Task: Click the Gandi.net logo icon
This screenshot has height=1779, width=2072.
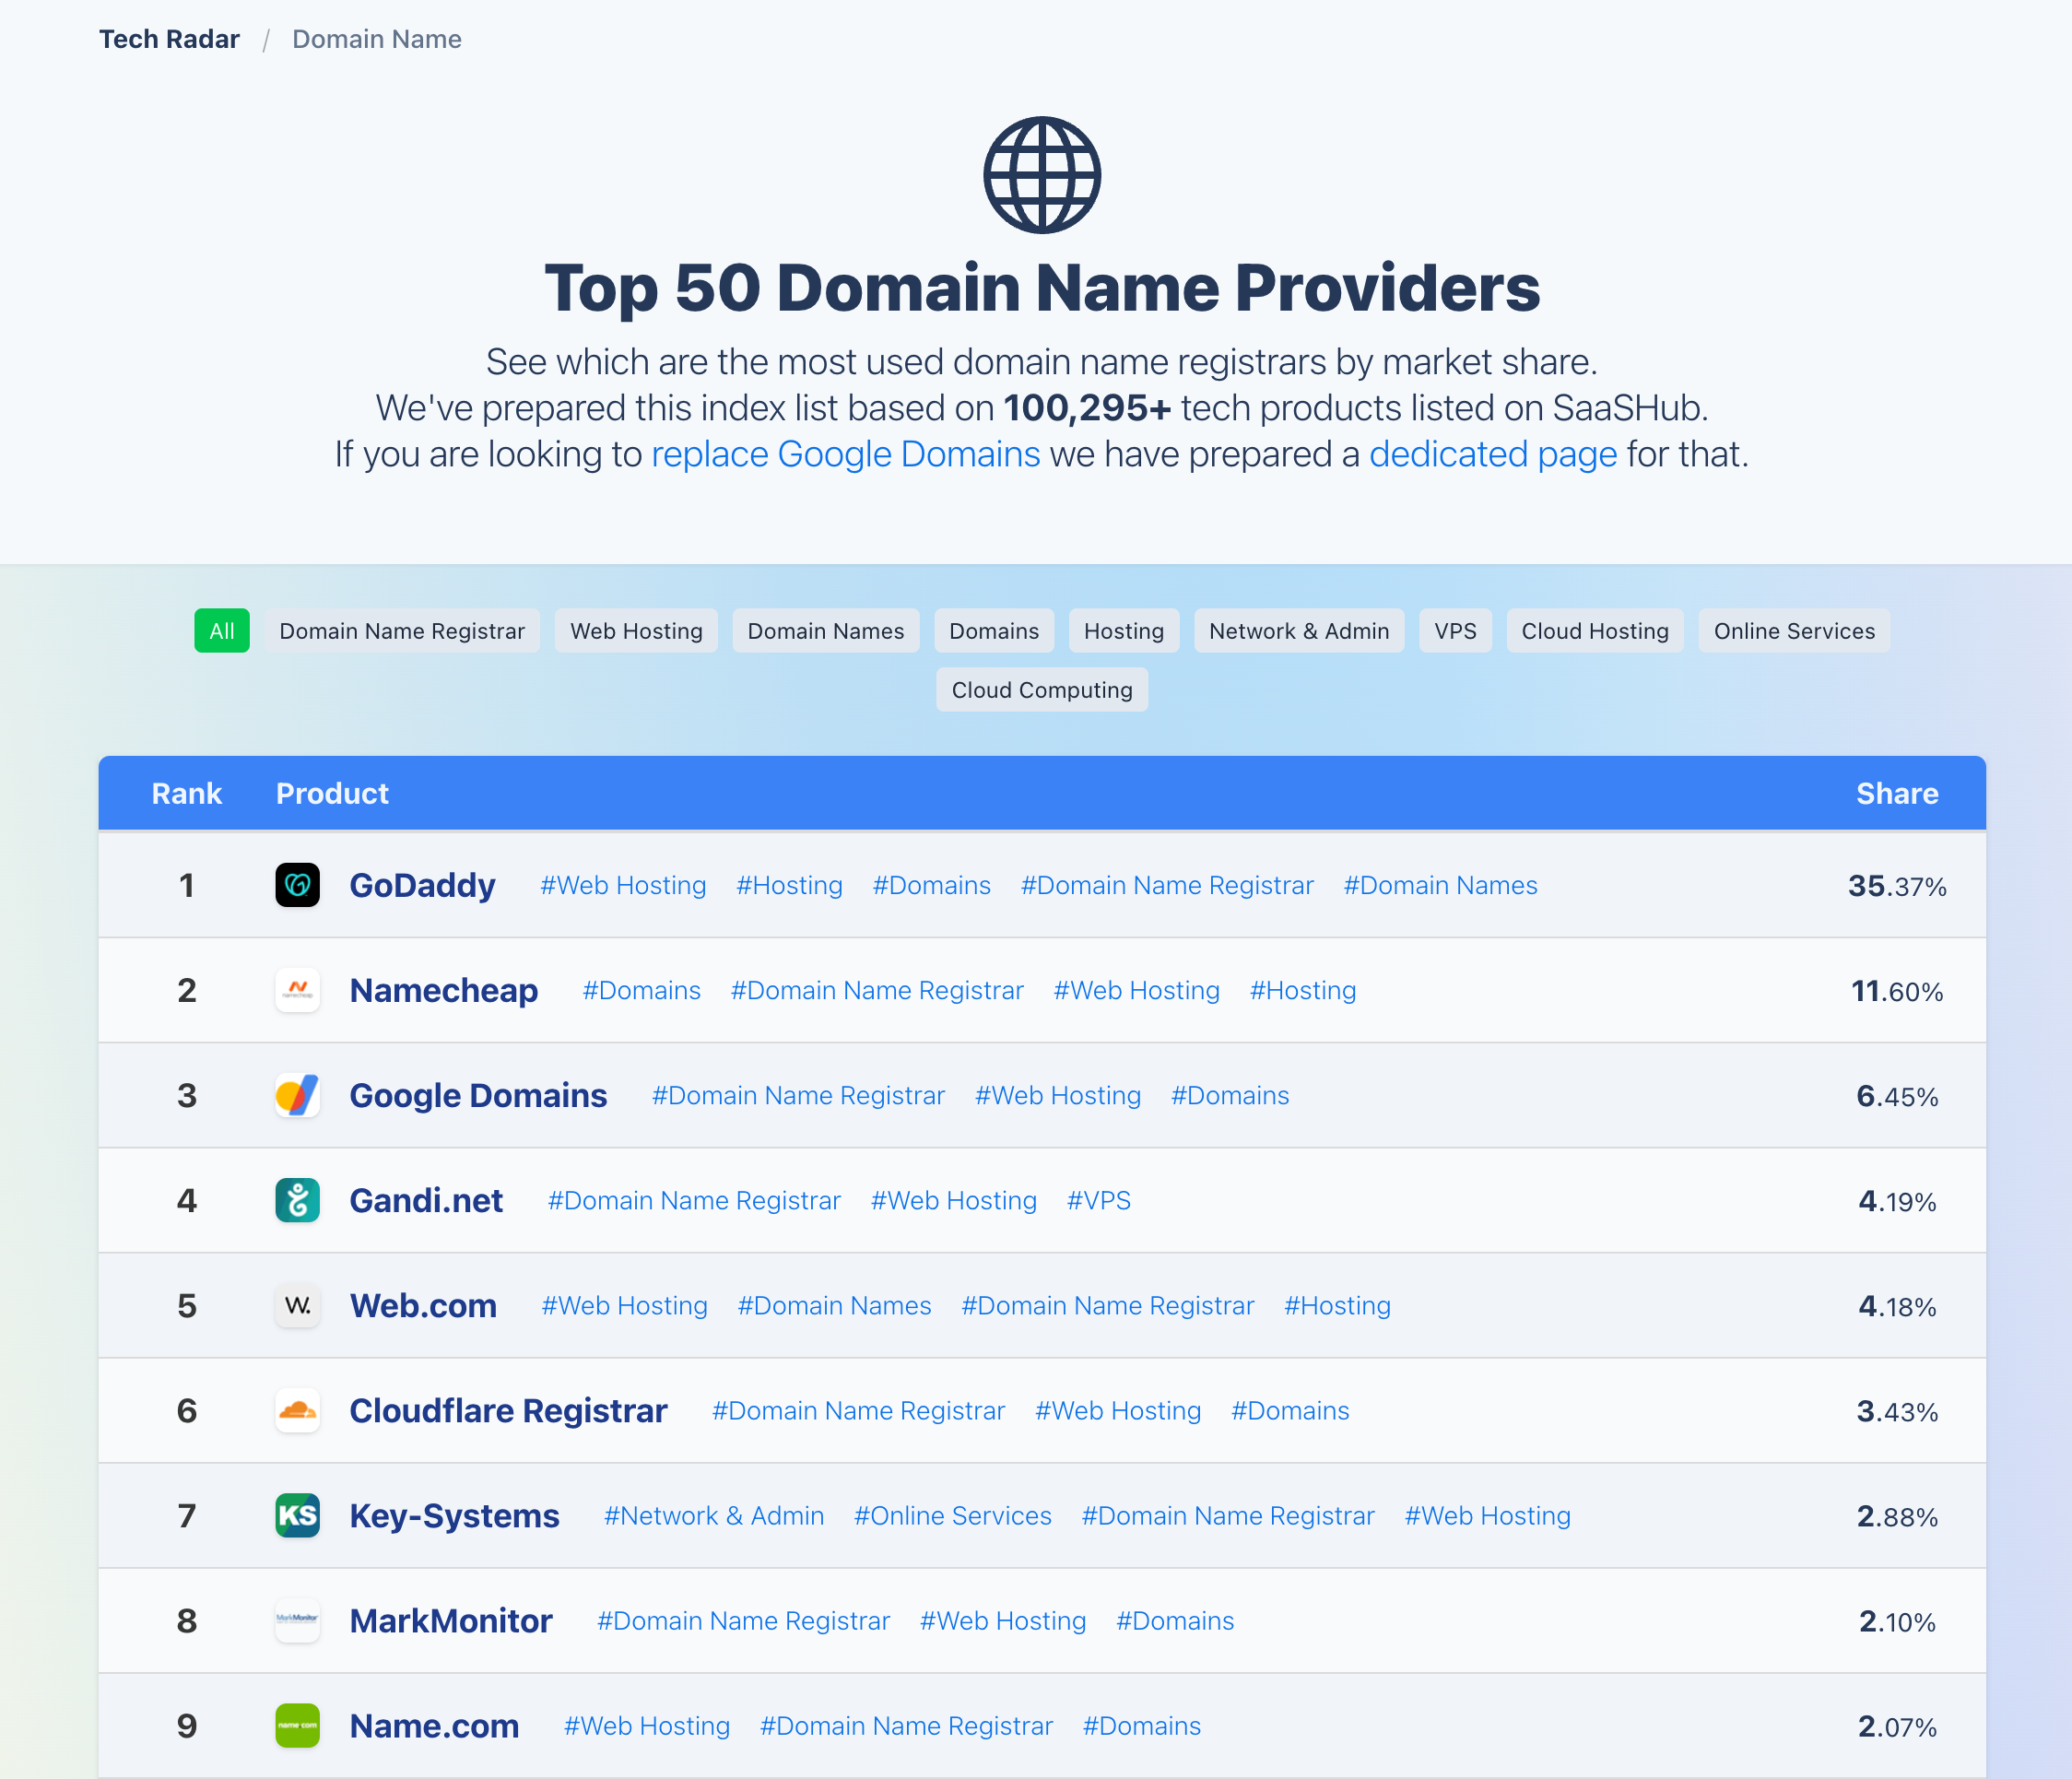Action: [297, 1200]
